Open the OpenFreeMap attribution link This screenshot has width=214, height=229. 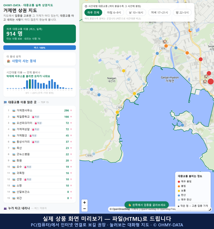148,209
